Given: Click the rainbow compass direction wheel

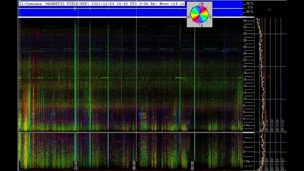Looking at the screenshot, I should [x=199, y=15].
